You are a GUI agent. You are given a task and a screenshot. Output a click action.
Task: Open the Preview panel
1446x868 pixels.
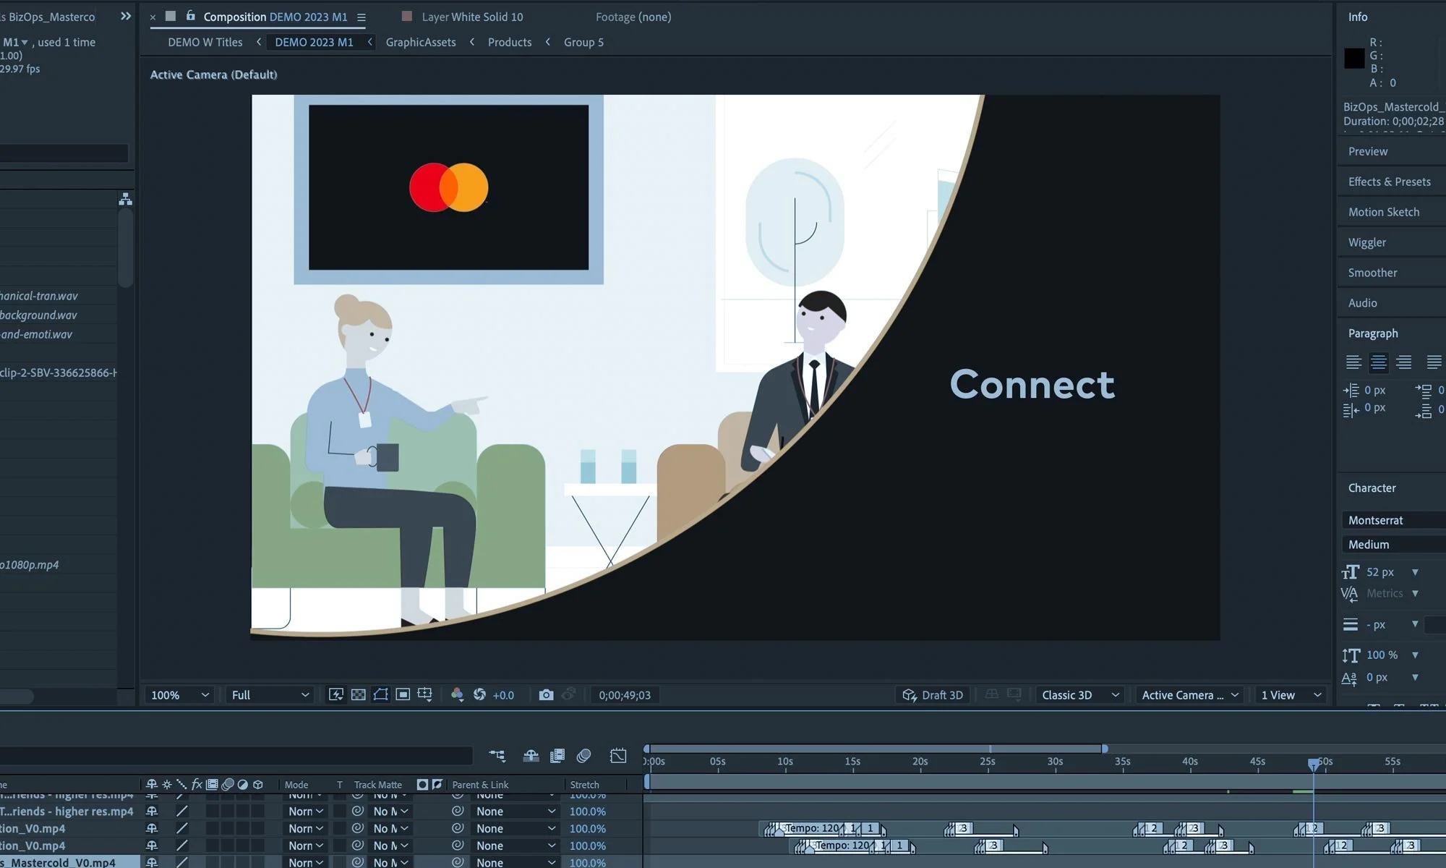(x=1367, y=151)
